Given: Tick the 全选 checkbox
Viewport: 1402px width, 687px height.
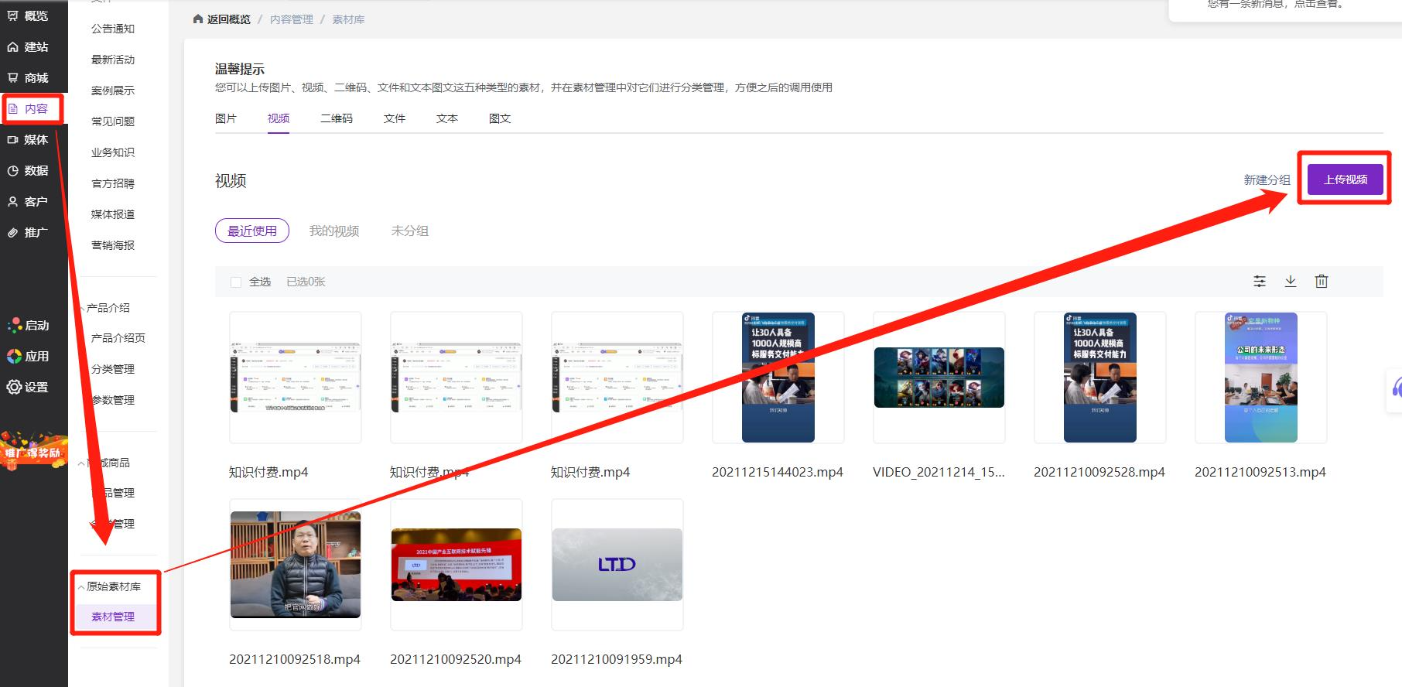Looking at the screenshot, I should (236, 282).
